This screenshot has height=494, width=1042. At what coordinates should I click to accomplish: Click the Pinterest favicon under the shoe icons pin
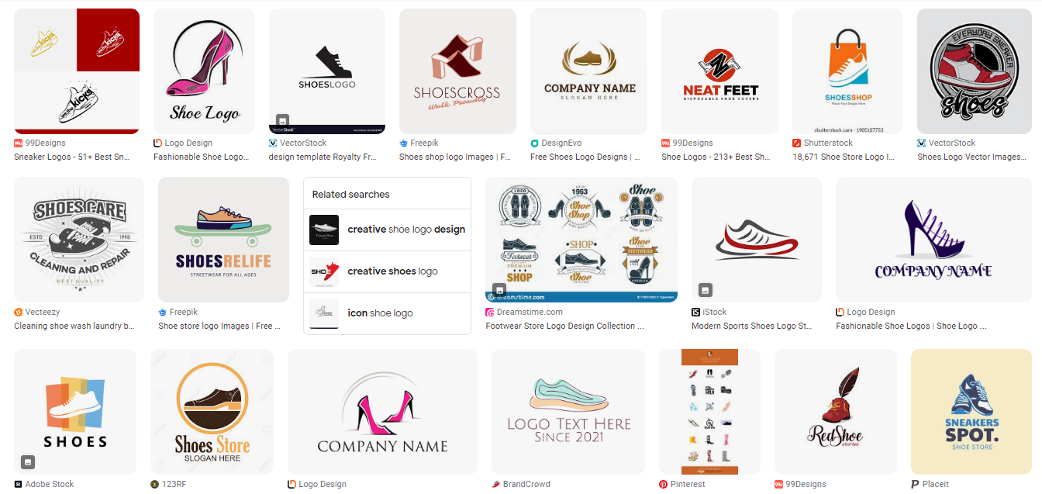click(663, 485)
